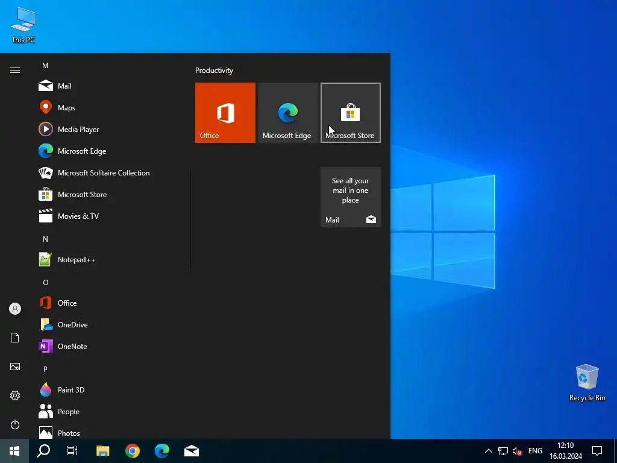This screenshot has width=617, height=463.
Task: Click the Windows Start button
Action: coord(14,451)
